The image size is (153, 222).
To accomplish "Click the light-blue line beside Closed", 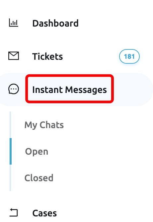I will pos(10,178).
